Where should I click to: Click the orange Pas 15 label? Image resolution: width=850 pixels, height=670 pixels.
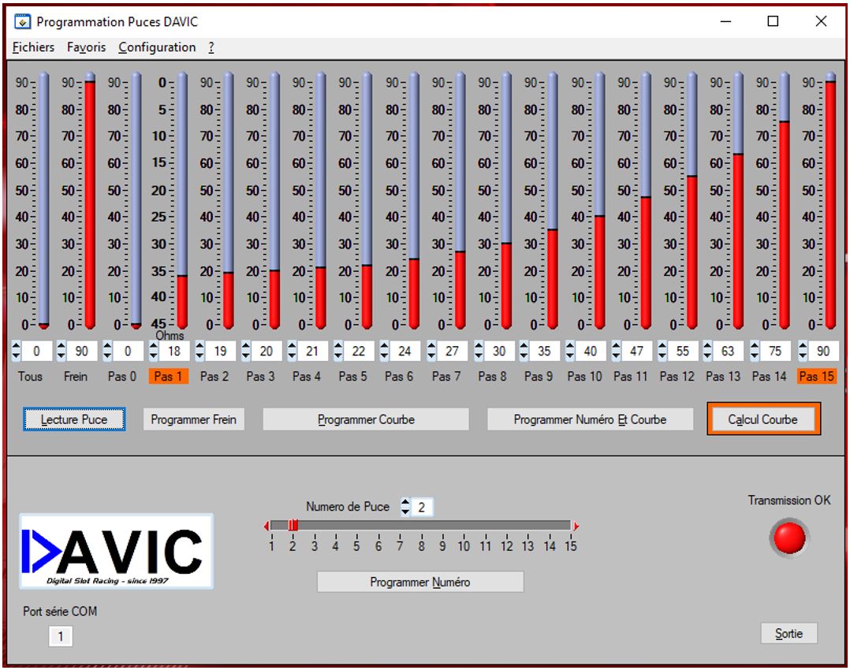816,377
